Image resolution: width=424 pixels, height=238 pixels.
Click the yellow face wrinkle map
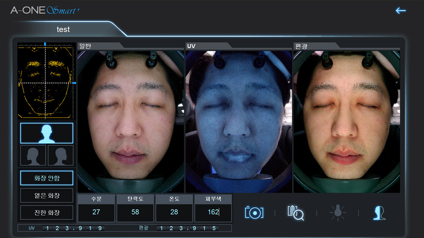(x=46, y=80)
